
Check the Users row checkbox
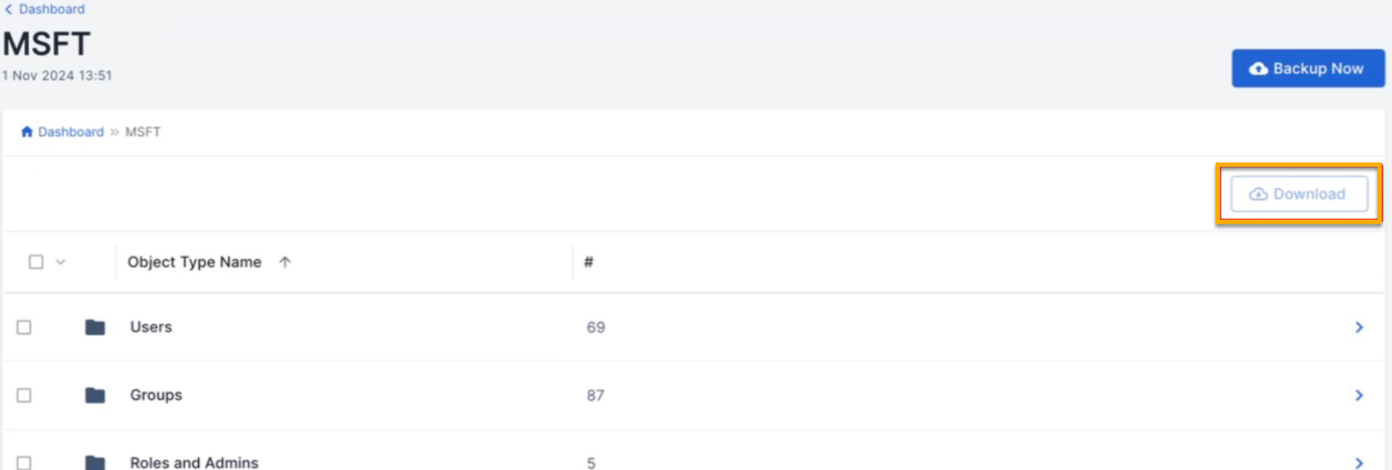coord(24,327)
